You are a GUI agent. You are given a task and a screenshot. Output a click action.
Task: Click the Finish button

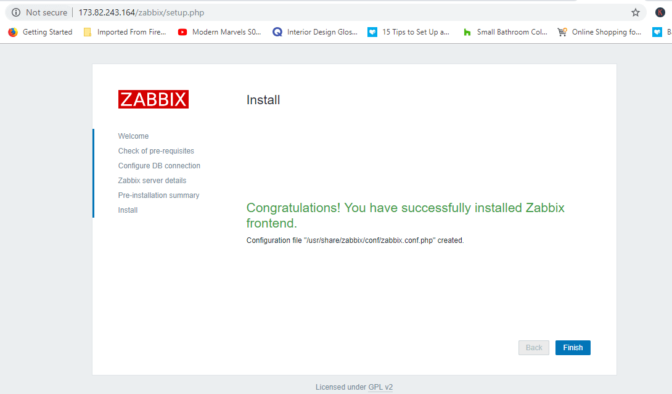pos(573,348)
